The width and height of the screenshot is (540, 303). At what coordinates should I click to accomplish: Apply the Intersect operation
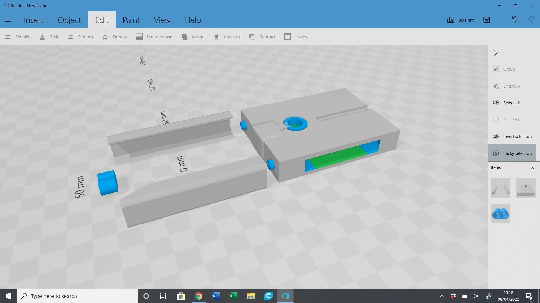(227, 37)
